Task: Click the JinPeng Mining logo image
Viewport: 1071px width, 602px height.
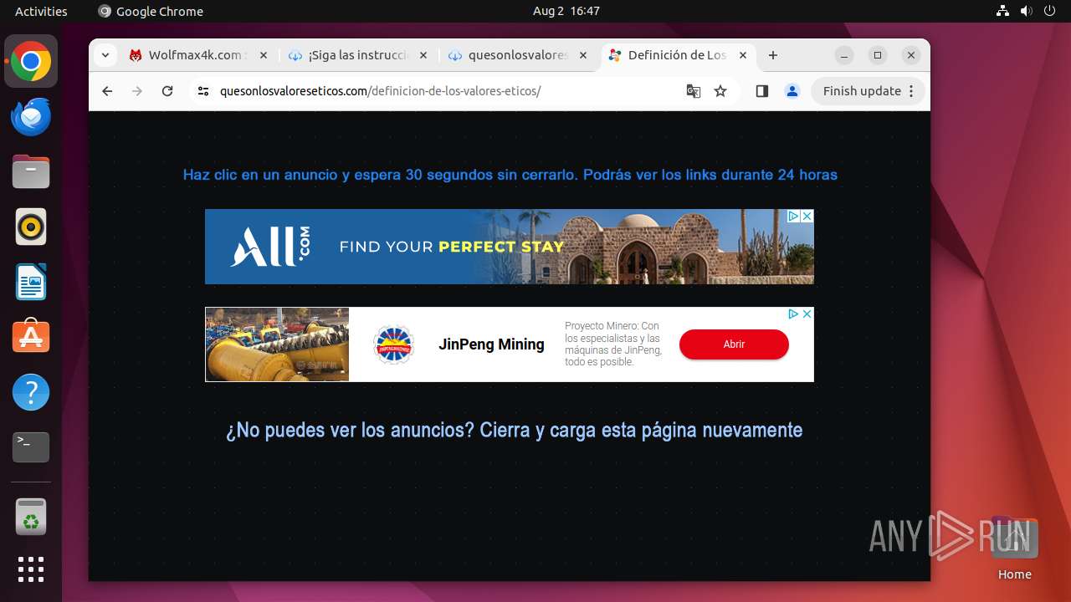Action: coord(393,344)
